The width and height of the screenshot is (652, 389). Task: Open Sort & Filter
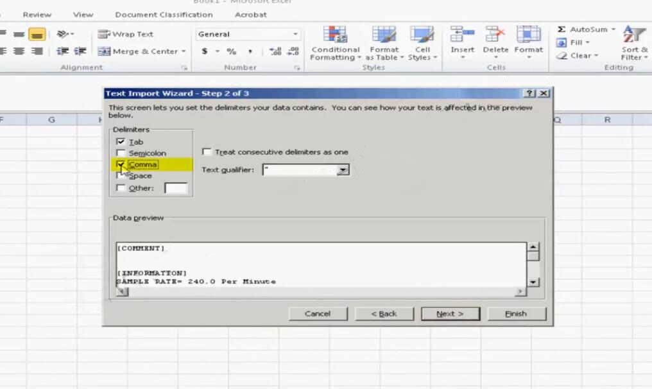pos(633,44)
